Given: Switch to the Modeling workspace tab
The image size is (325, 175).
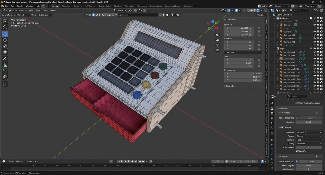Looking at the screenshot, I should 66,6.
